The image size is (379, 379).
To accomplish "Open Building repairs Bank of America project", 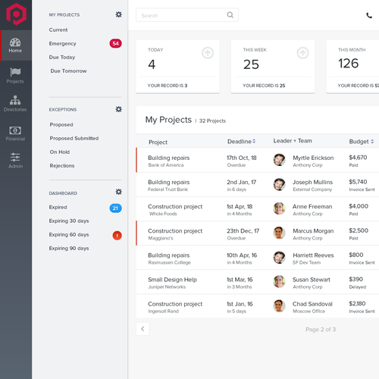I will coord(169,161).
